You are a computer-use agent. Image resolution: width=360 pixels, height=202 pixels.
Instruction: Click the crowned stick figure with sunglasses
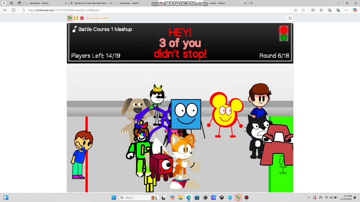click(x=157, y=104)
